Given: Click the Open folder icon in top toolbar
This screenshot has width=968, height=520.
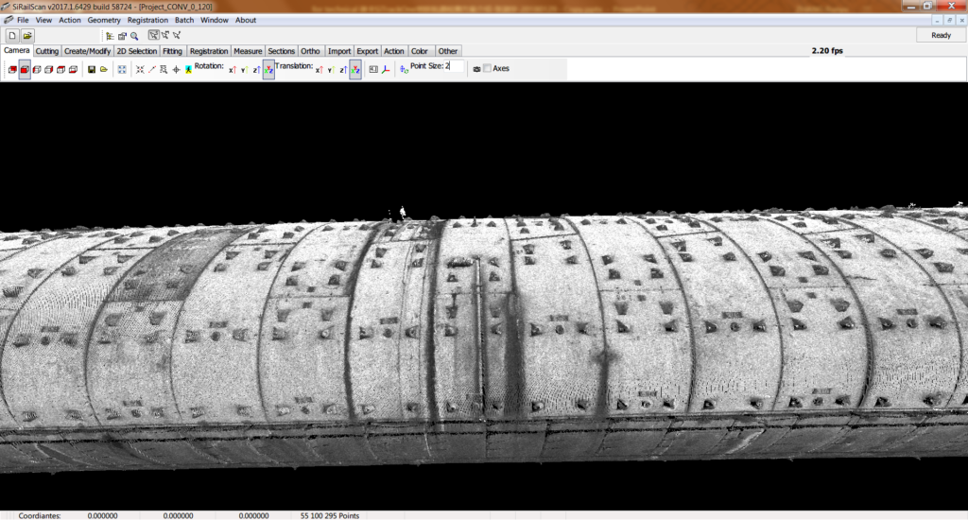Looking at the screenshot, I should [x=27, y=35].
